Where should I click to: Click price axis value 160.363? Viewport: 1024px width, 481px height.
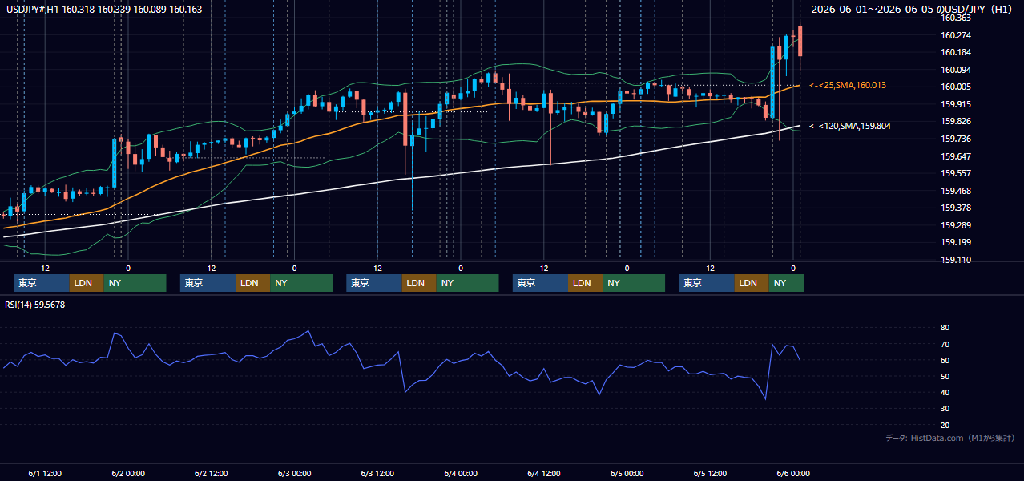(956, 18)
